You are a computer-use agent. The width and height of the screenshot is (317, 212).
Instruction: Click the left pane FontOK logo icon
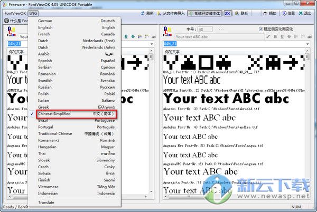click(11, 32)
